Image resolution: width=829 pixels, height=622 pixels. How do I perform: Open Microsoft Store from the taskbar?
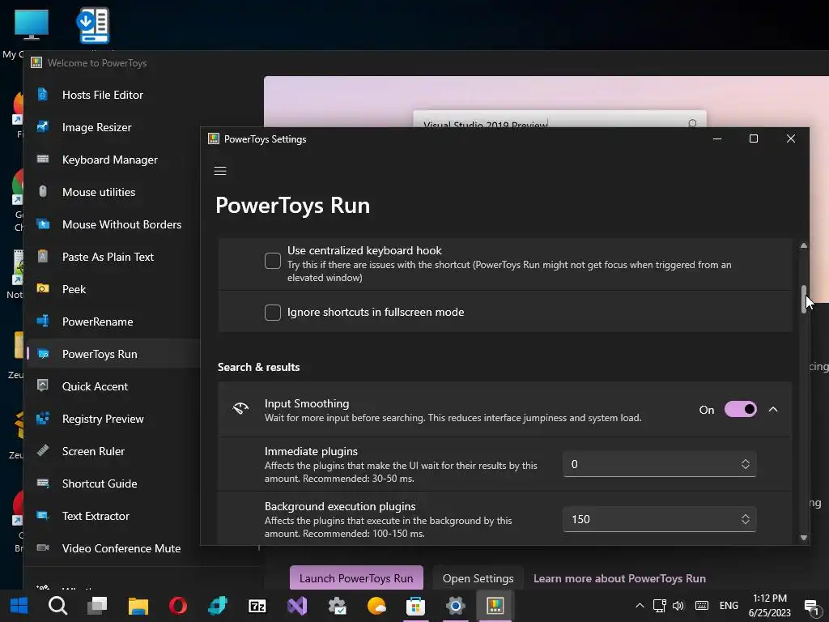(x=415, y=606)
